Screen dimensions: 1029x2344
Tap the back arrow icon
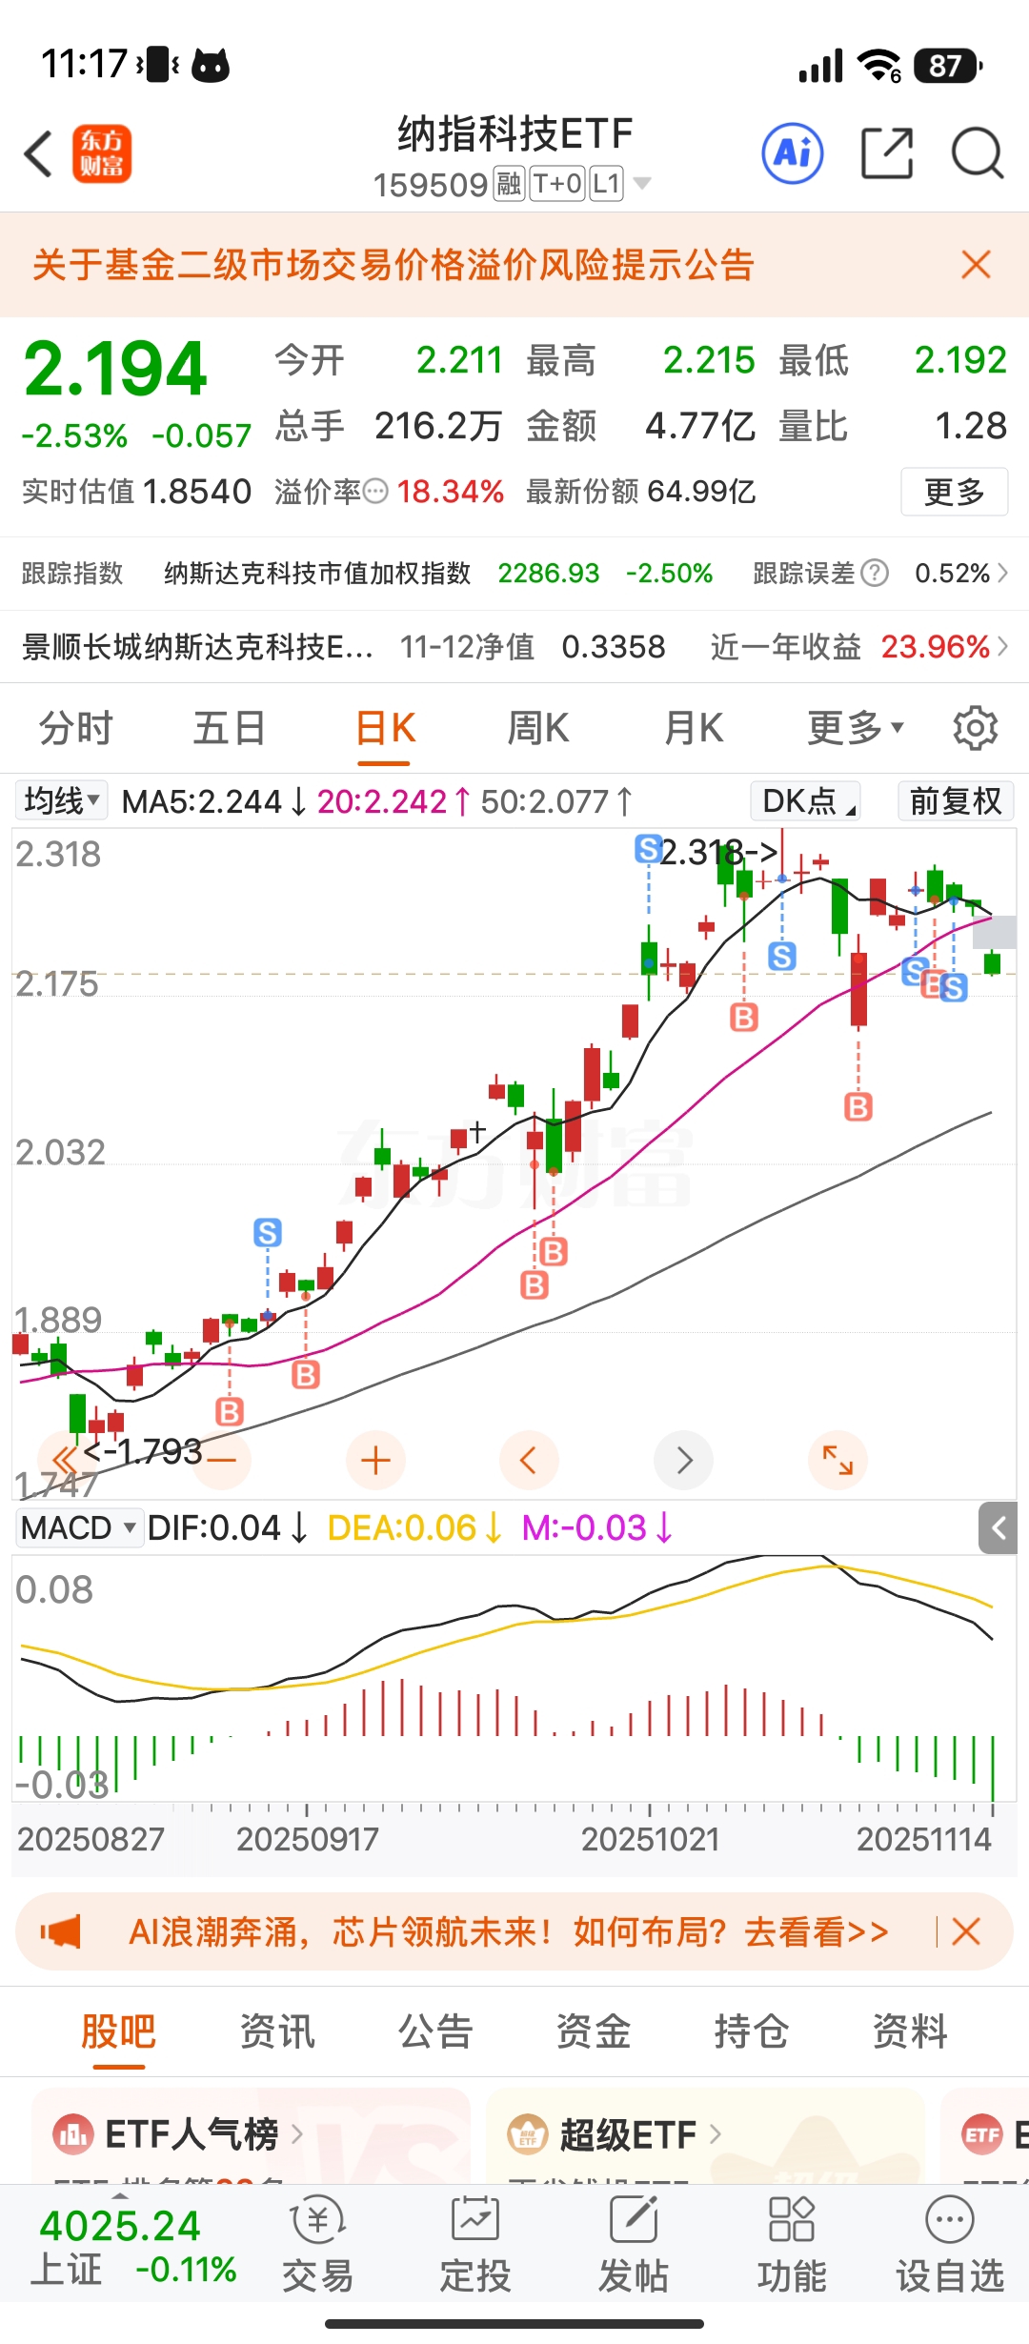click(x=38, y=154)
